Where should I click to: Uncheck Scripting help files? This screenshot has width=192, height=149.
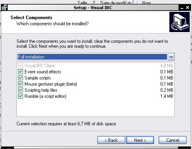(x=20, y=90)
